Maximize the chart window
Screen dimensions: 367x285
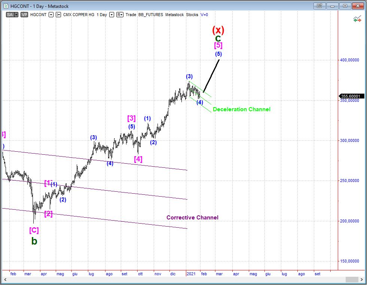click(345, 6)
